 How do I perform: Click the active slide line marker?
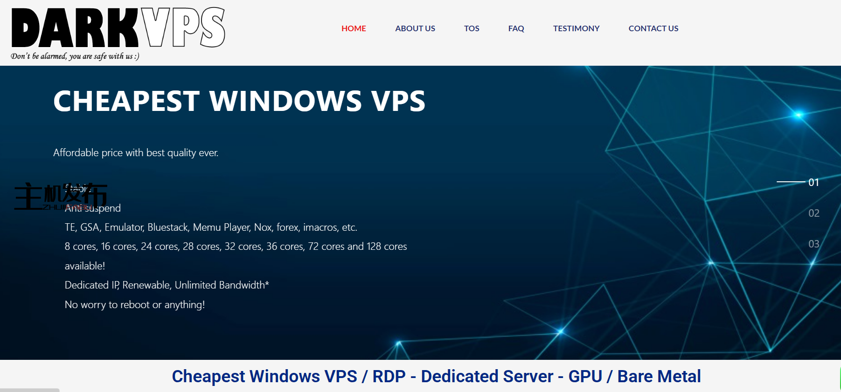pos(790,182)
